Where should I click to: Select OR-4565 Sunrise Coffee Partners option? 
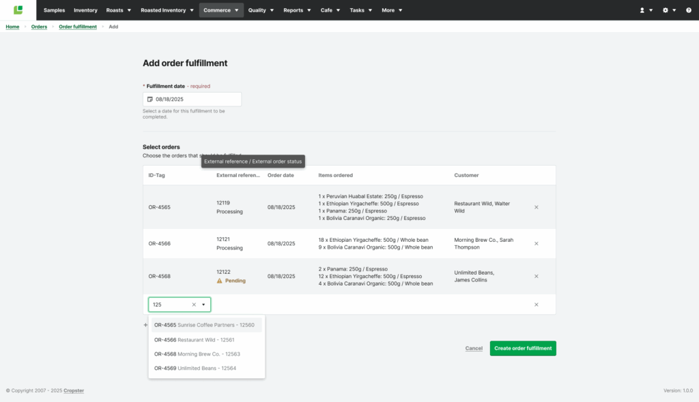(x=206, y=325)
